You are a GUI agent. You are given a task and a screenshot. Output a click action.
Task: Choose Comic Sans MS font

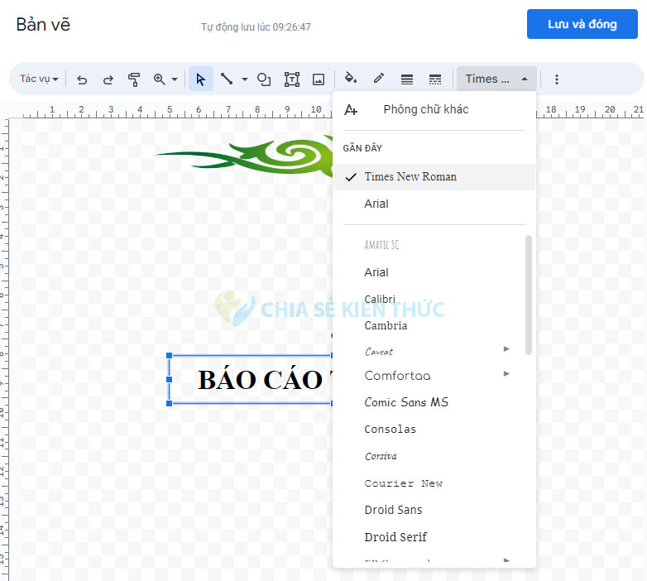pos(406,402)
